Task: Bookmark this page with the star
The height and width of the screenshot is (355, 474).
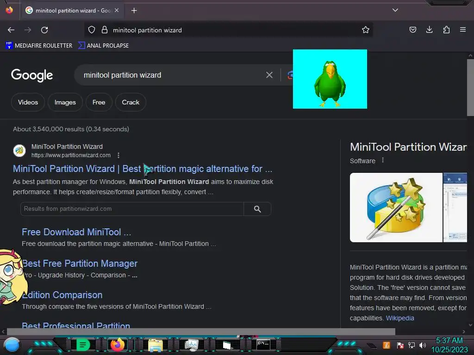Action: tap(366, 30)
